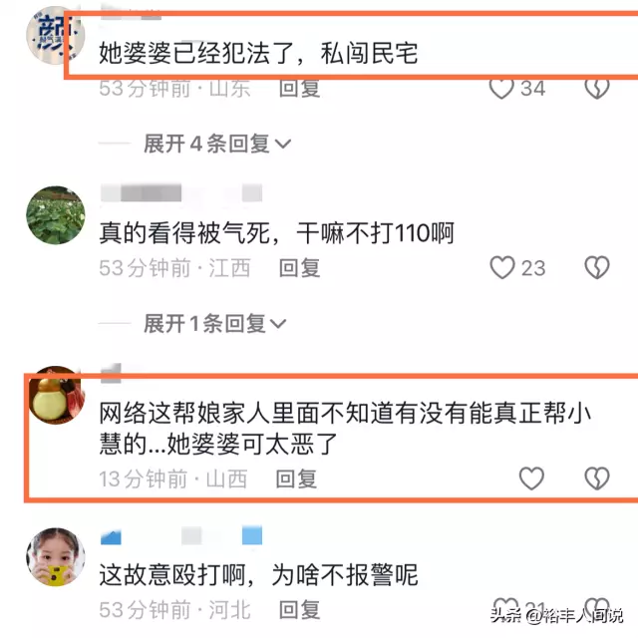Open the blurred username above 真的看得被气死
The height and width of the screenshot is (638, 638).
tap(181, 192)
